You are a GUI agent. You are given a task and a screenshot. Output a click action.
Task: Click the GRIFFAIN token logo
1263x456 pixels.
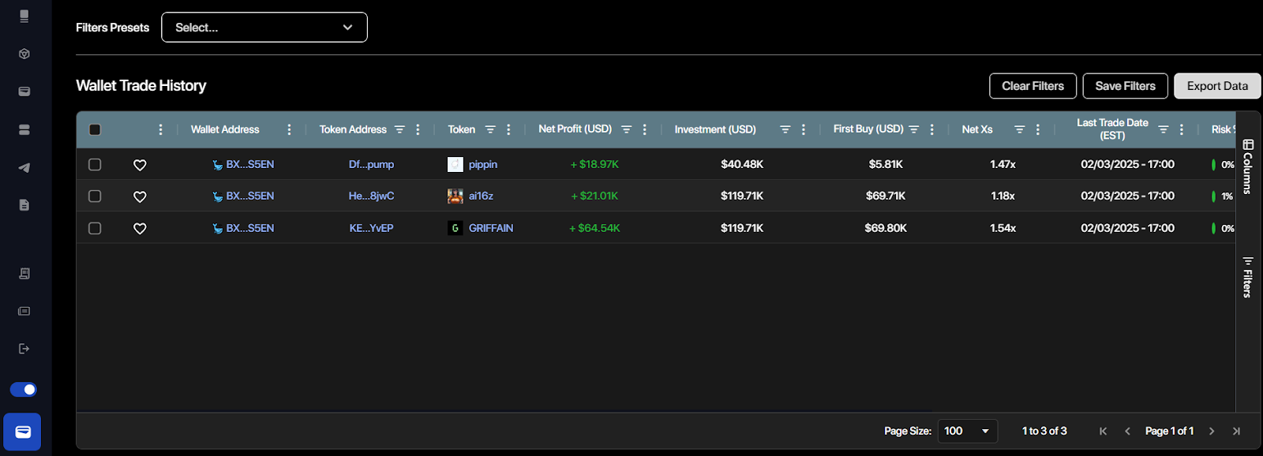455,228
